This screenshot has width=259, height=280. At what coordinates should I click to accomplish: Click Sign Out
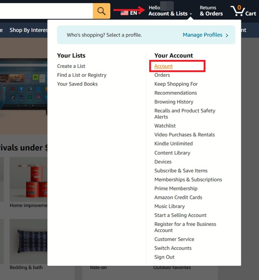(x=164, y=257)
